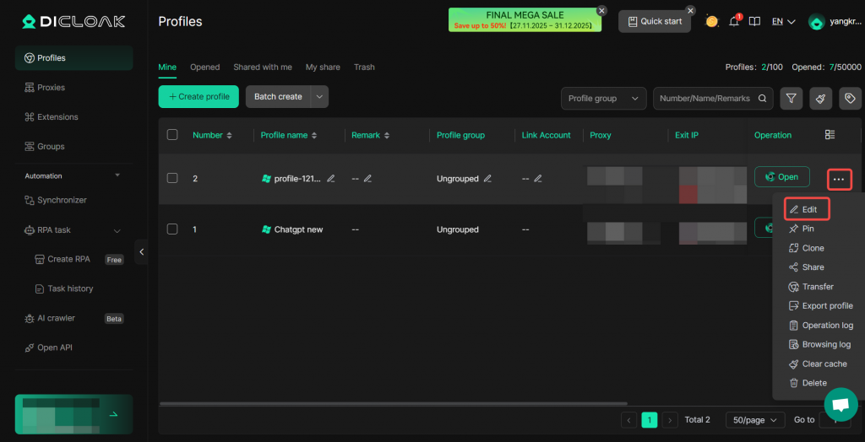The width and height of the screenshot is (865, 442).
Task: Open the Profile group dropdown
Action: [x=603, y=99]
